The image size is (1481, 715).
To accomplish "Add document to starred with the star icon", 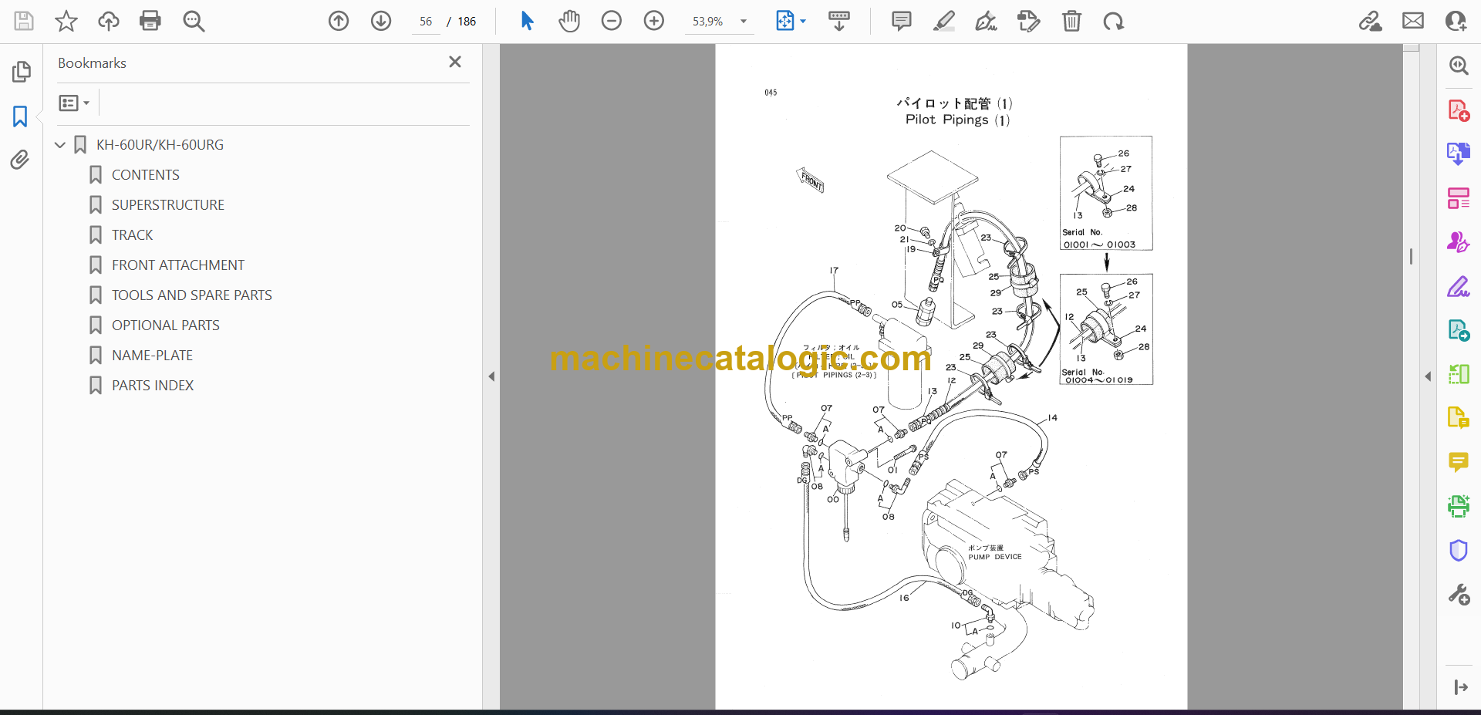I will [x=66, y=21].
